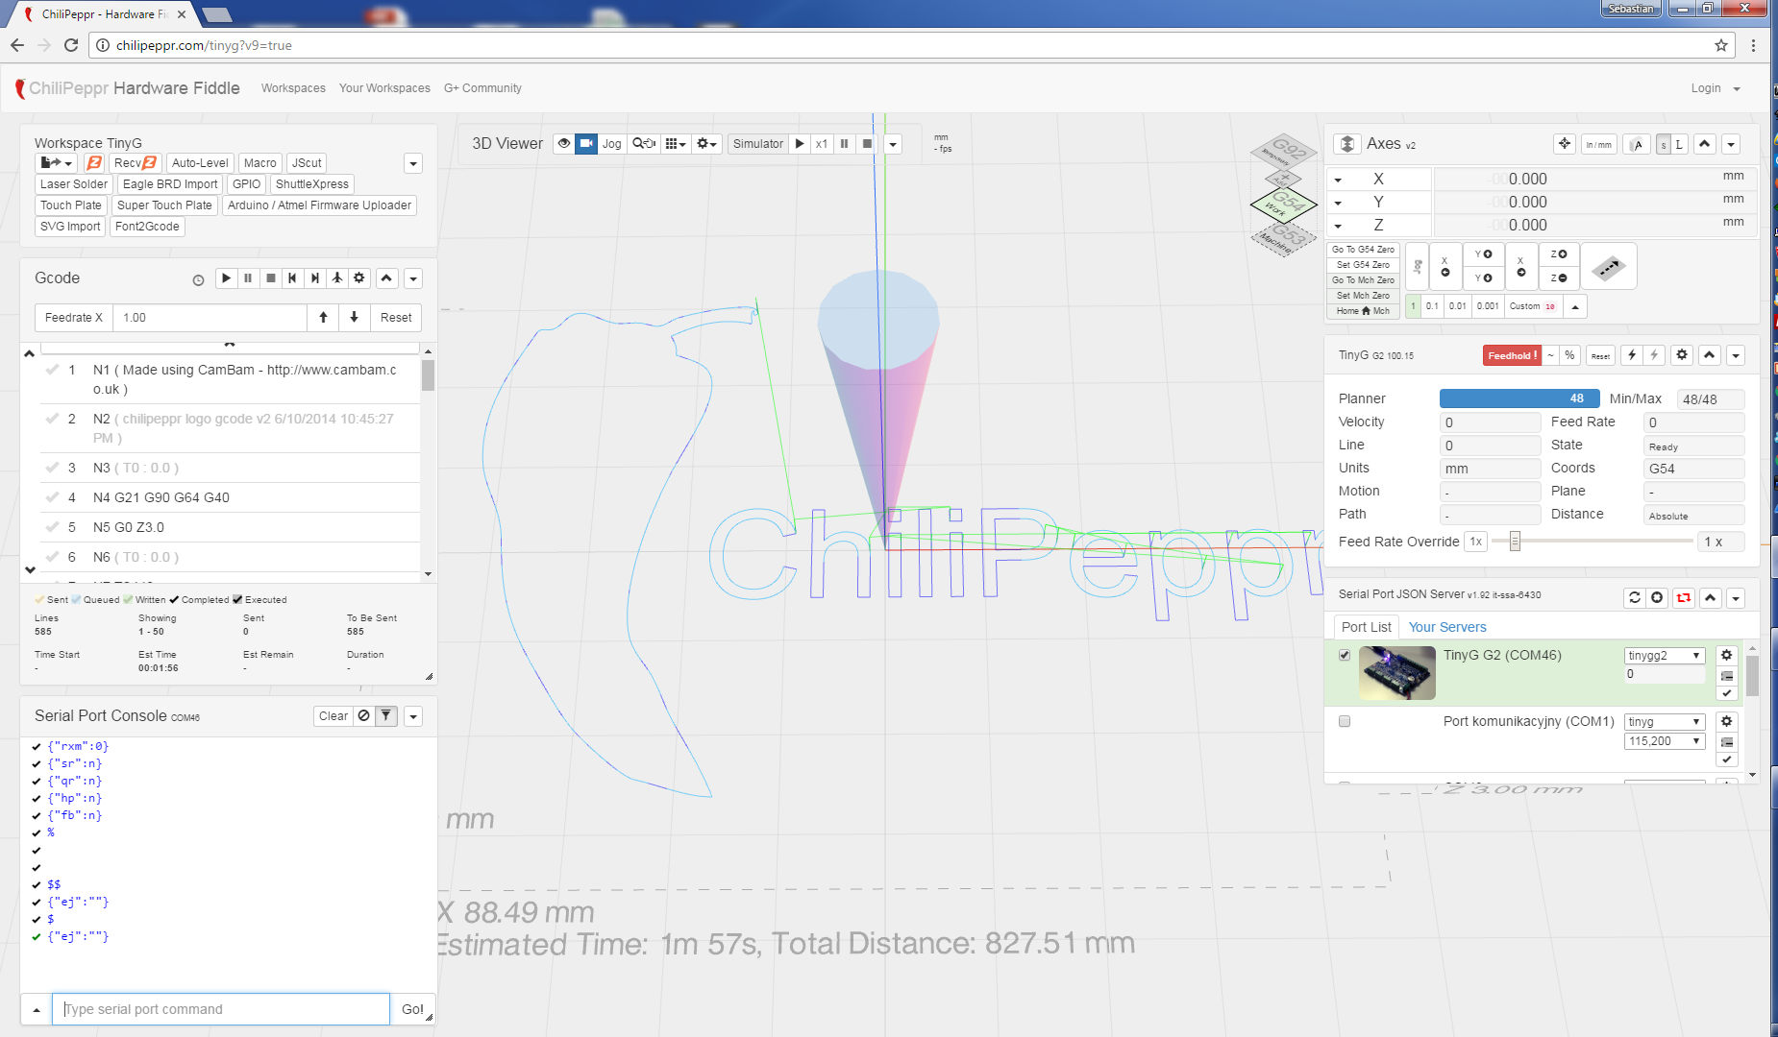This screenshot has width=1778, height=1037.
Task: Jog Y axis negative
Action: click(x=1483, y=278)
